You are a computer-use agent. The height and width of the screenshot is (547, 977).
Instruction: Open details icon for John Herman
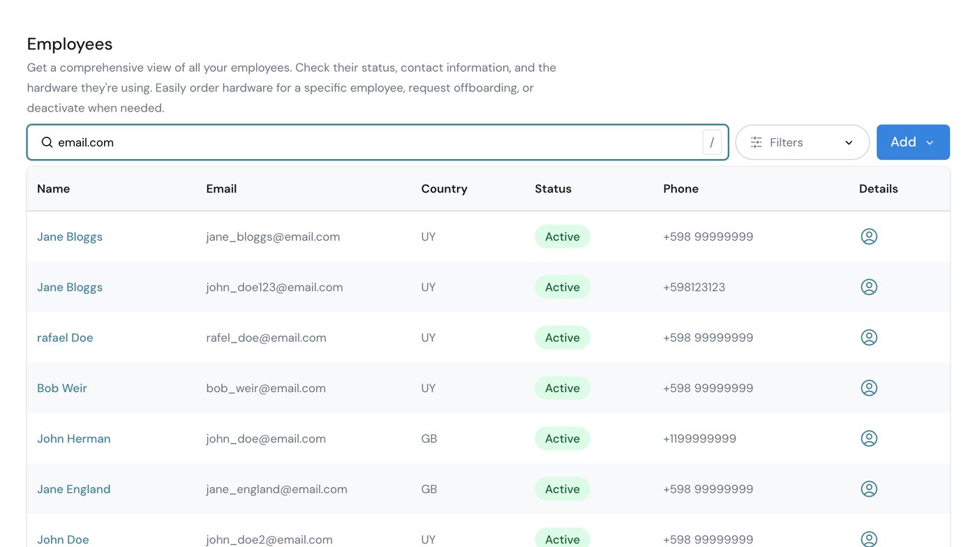(x=869, y=438)
